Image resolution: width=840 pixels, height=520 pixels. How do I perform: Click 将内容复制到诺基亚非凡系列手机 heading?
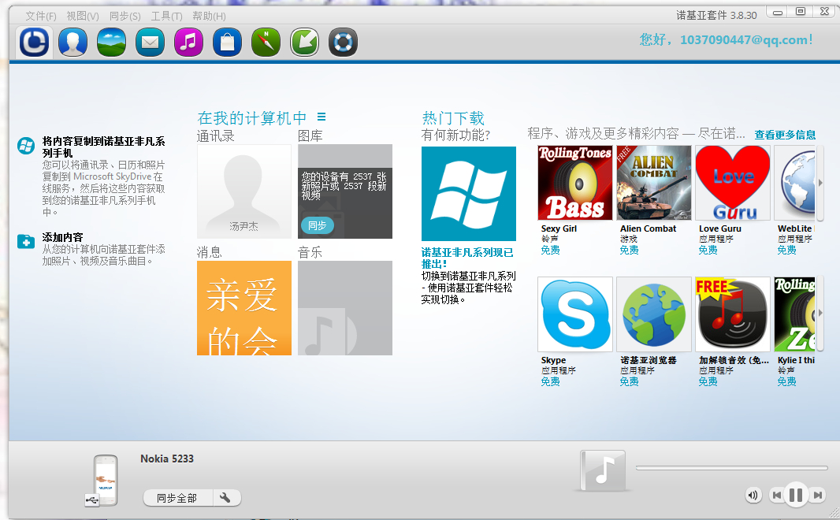pyautogui.click(x=104, y=147)
